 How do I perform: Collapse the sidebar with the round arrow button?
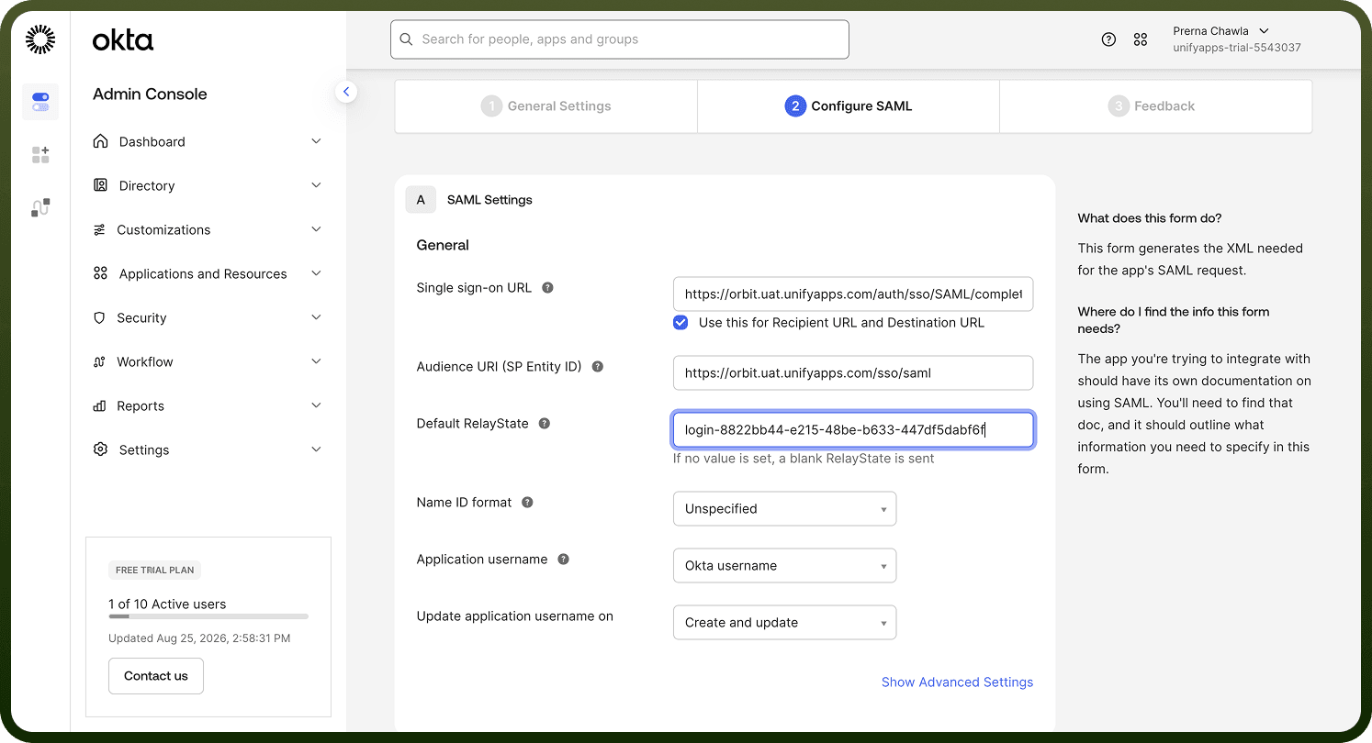pos(346,92)
